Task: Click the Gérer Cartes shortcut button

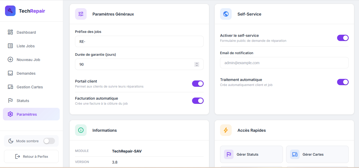Action: (317, 154)
